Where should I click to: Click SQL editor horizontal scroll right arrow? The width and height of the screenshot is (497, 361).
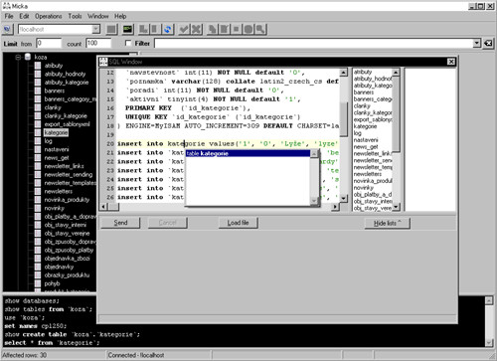tap(335, 207)
